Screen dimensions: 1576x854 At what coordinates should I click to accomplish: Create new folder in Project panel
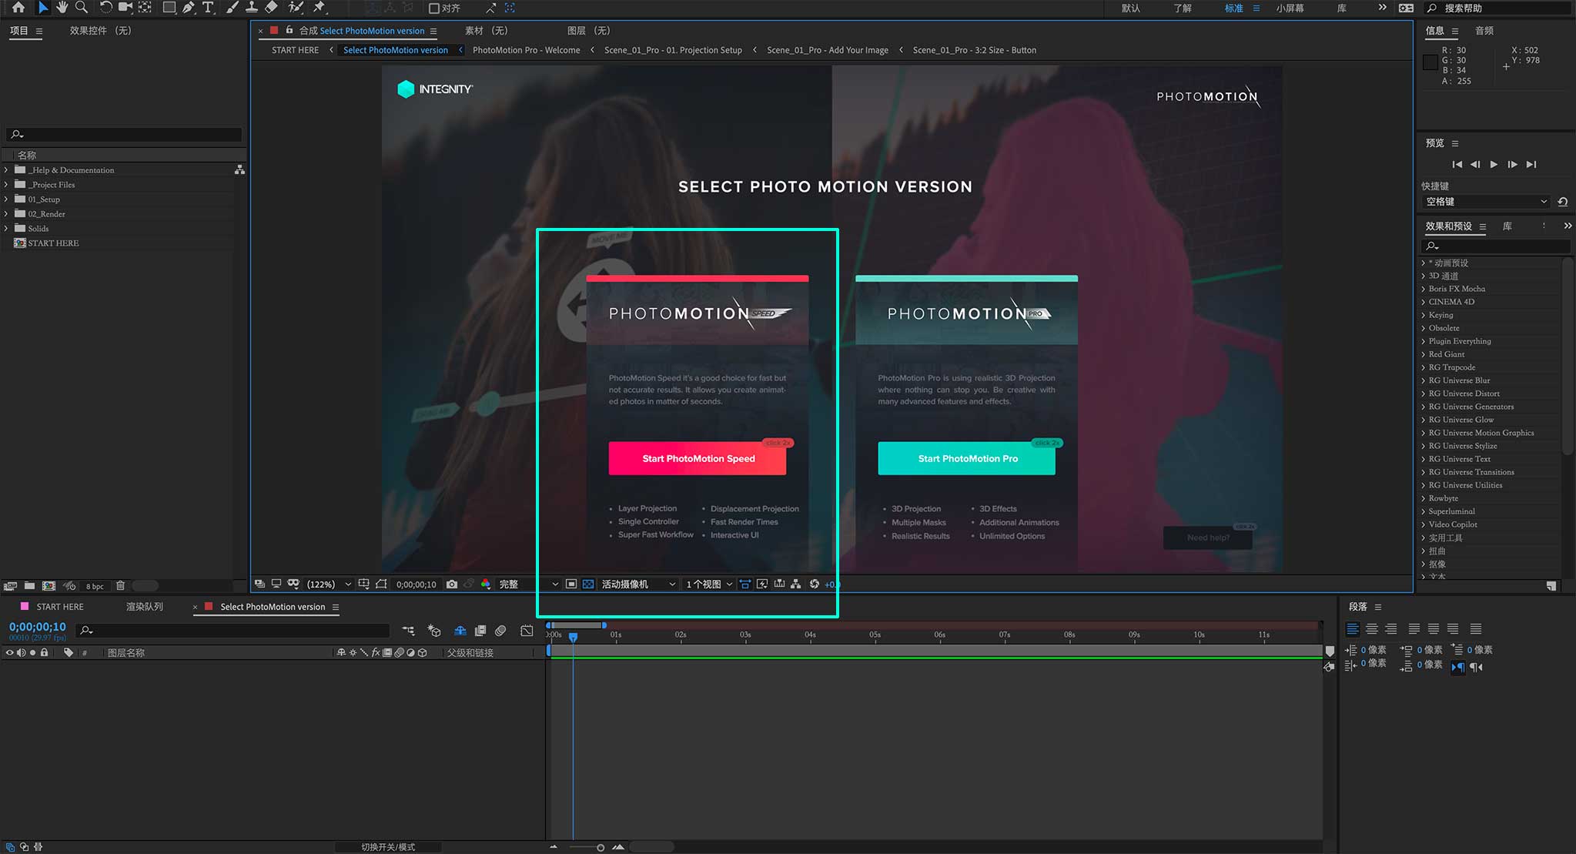tap(29, 586)
